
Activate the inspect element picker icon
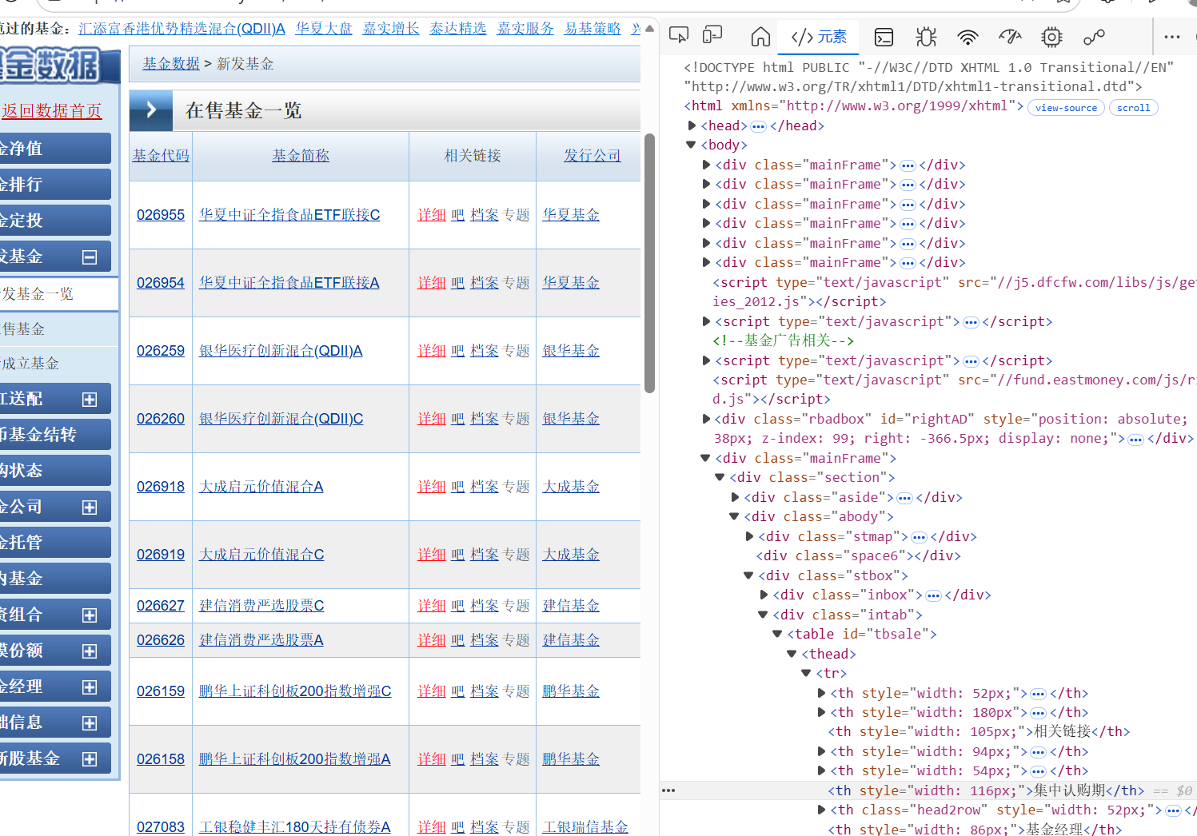coord(679,35)
